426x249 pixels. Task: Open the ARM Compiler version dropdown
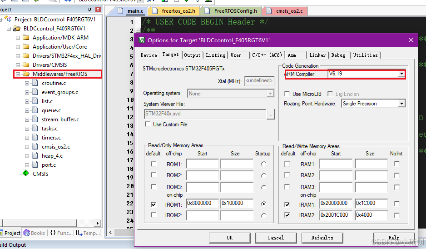click(401, 74)
